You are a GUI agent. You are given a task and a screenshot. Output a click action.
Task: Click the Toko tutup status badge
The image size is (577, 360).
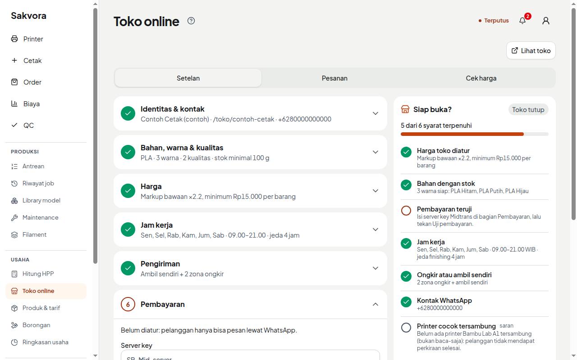[528, 109]
